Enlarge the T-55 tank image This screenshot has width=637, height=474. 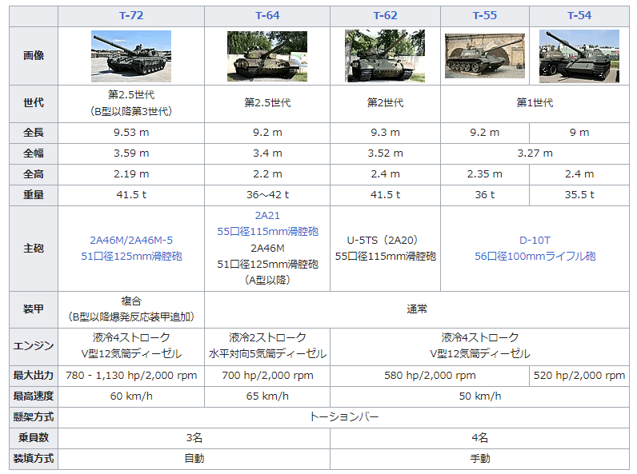(484, 56)
